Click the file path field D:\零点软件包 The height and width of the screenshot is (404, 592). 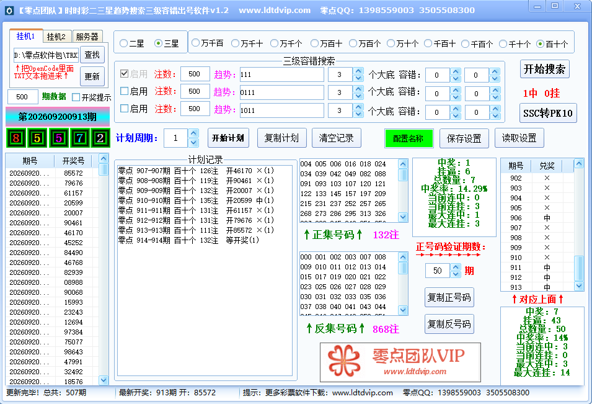tap(46, 55)
